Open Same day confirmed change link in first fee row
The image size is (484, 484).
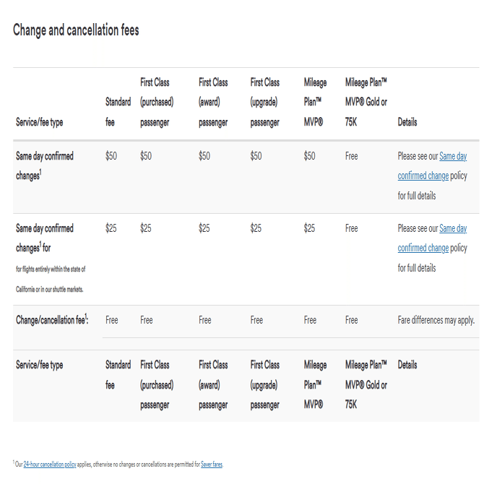pyautogui.click(x=452, y=156)
